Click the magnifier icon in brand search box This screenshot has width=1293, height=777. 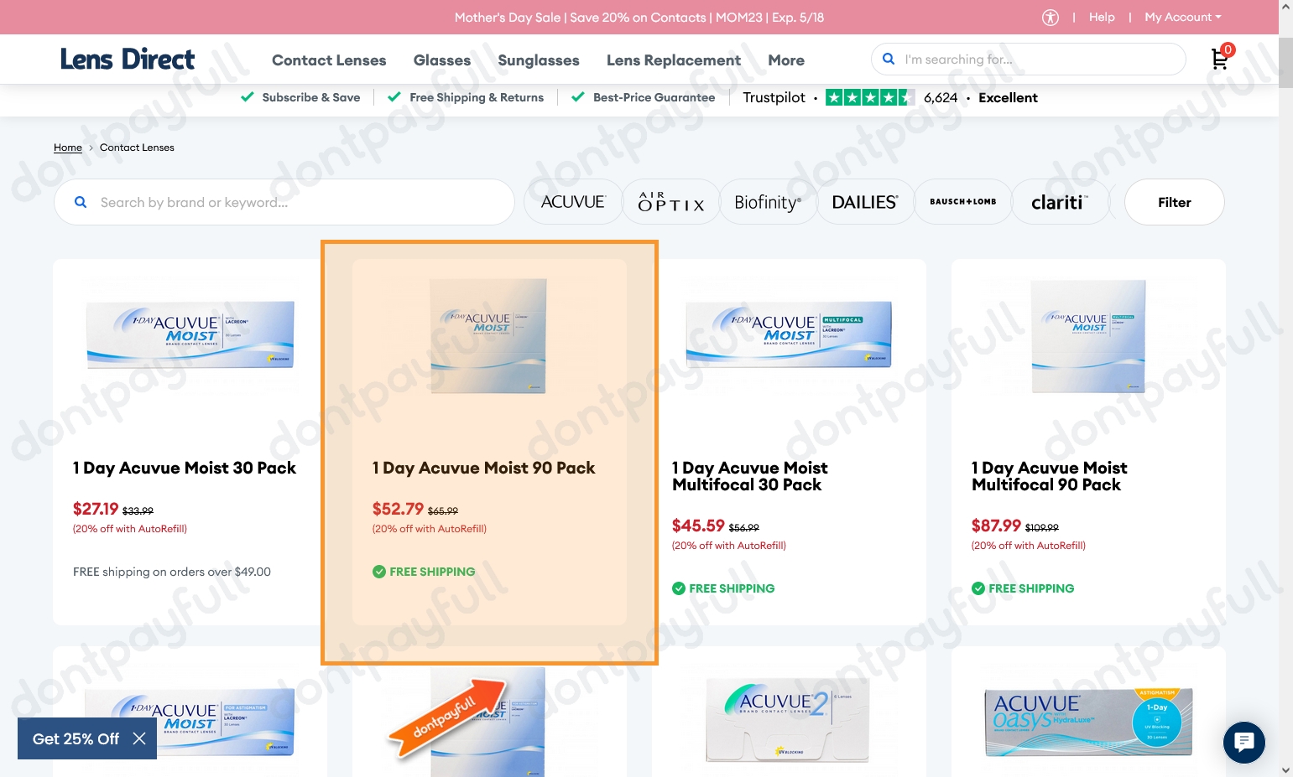click(81, 202)
